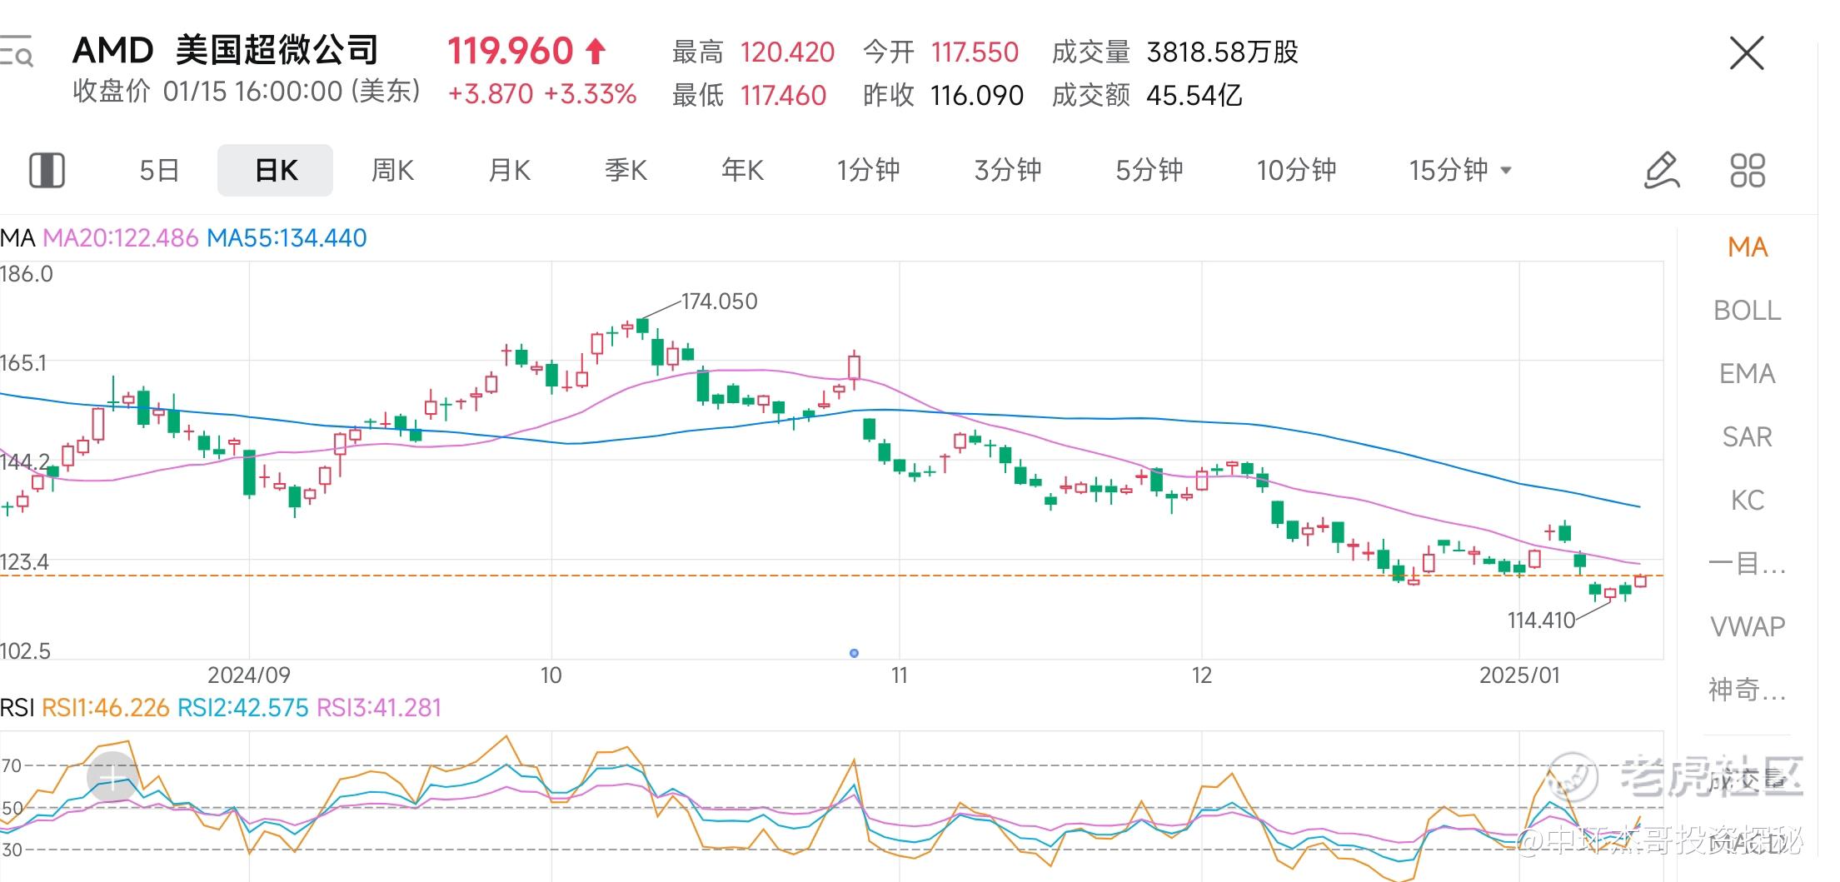Click the 收盘价 01/15 16:00:00 timestamp
This screenshot has width=1840, height=882.
[x=247, y=91]
